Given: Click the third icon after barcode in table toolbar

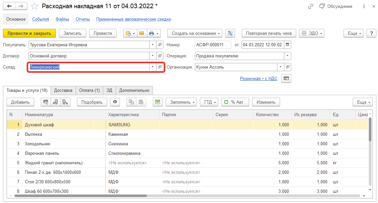Looking at the screenshot, I should tap(65, 102).
